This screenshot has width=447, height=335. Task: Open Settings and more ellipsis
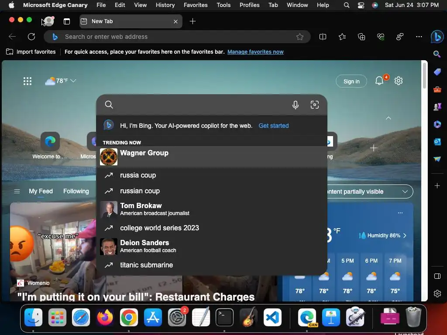[x=419, y=37]
